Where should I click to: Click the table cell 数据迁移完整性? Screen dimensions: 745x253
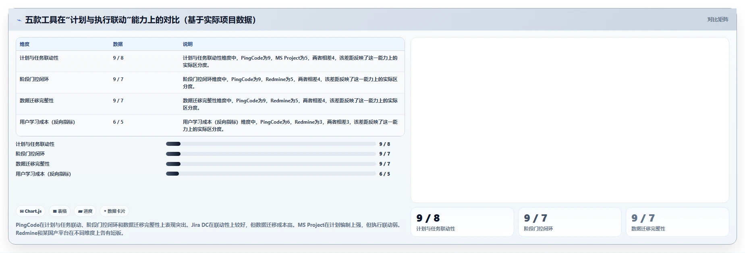37,101
